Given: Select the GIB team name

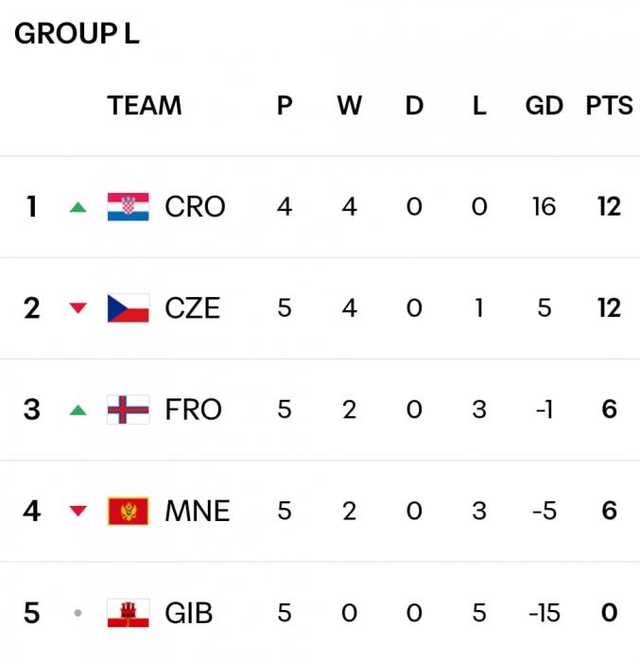Looking at the screenshot, I should (188, 614).
